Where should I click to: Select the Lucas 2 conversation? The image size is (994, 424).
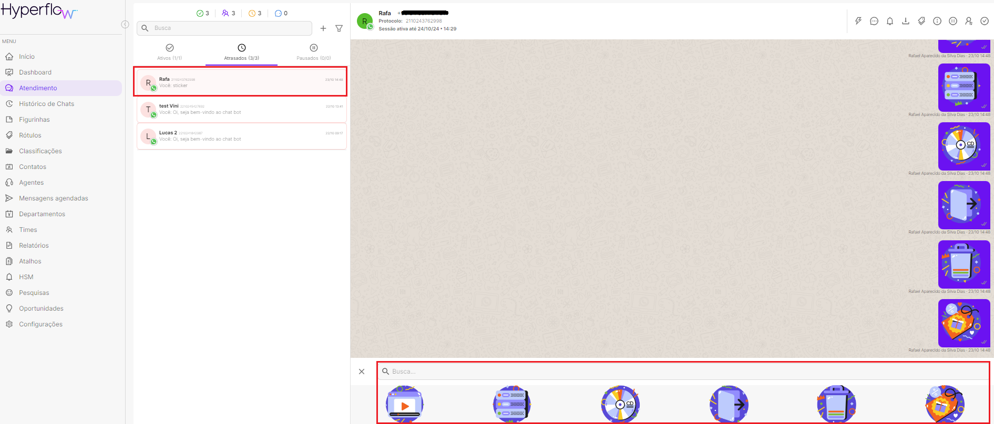(x=242, y=136)
